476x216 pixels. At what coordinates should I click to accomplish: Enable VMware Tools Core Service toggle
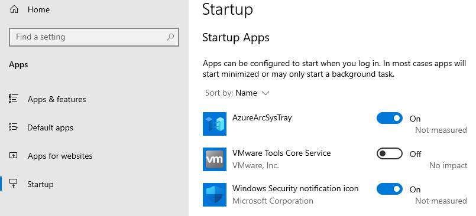pyautogui.click(x=390, y=153)
